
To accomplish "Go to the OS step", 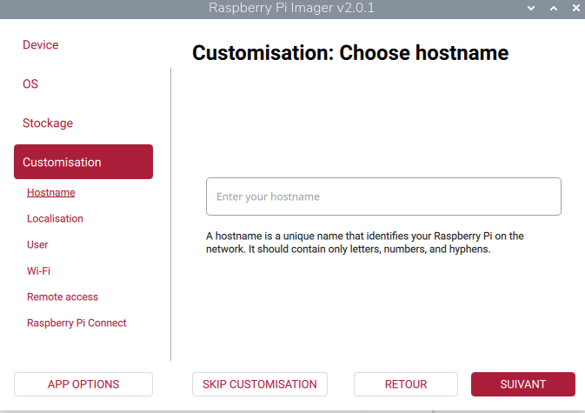I will pyautogui.click(x=30, y=84).
